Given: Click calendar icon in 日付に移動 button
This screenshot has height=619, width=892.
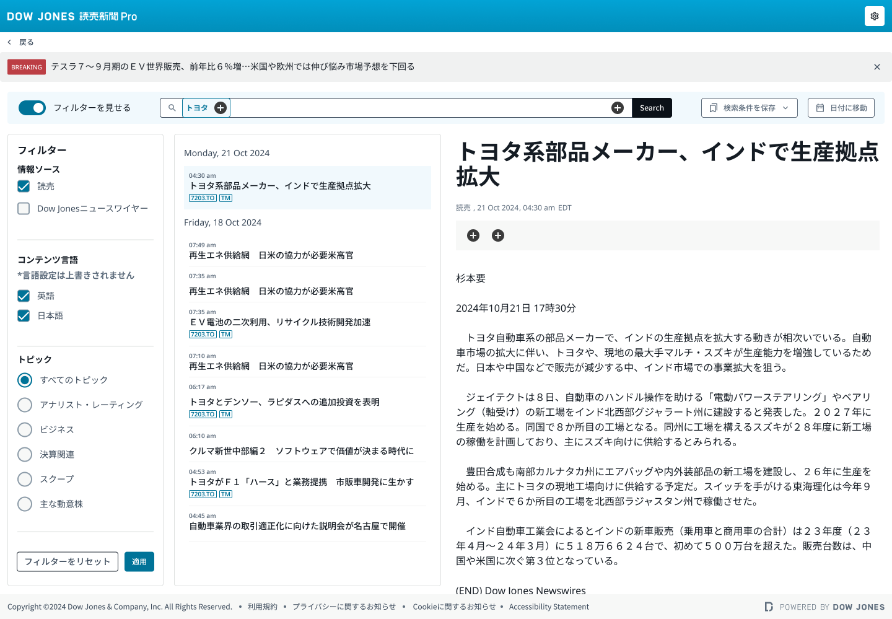Looking at the screenshot, I should [x=820, y=108].
